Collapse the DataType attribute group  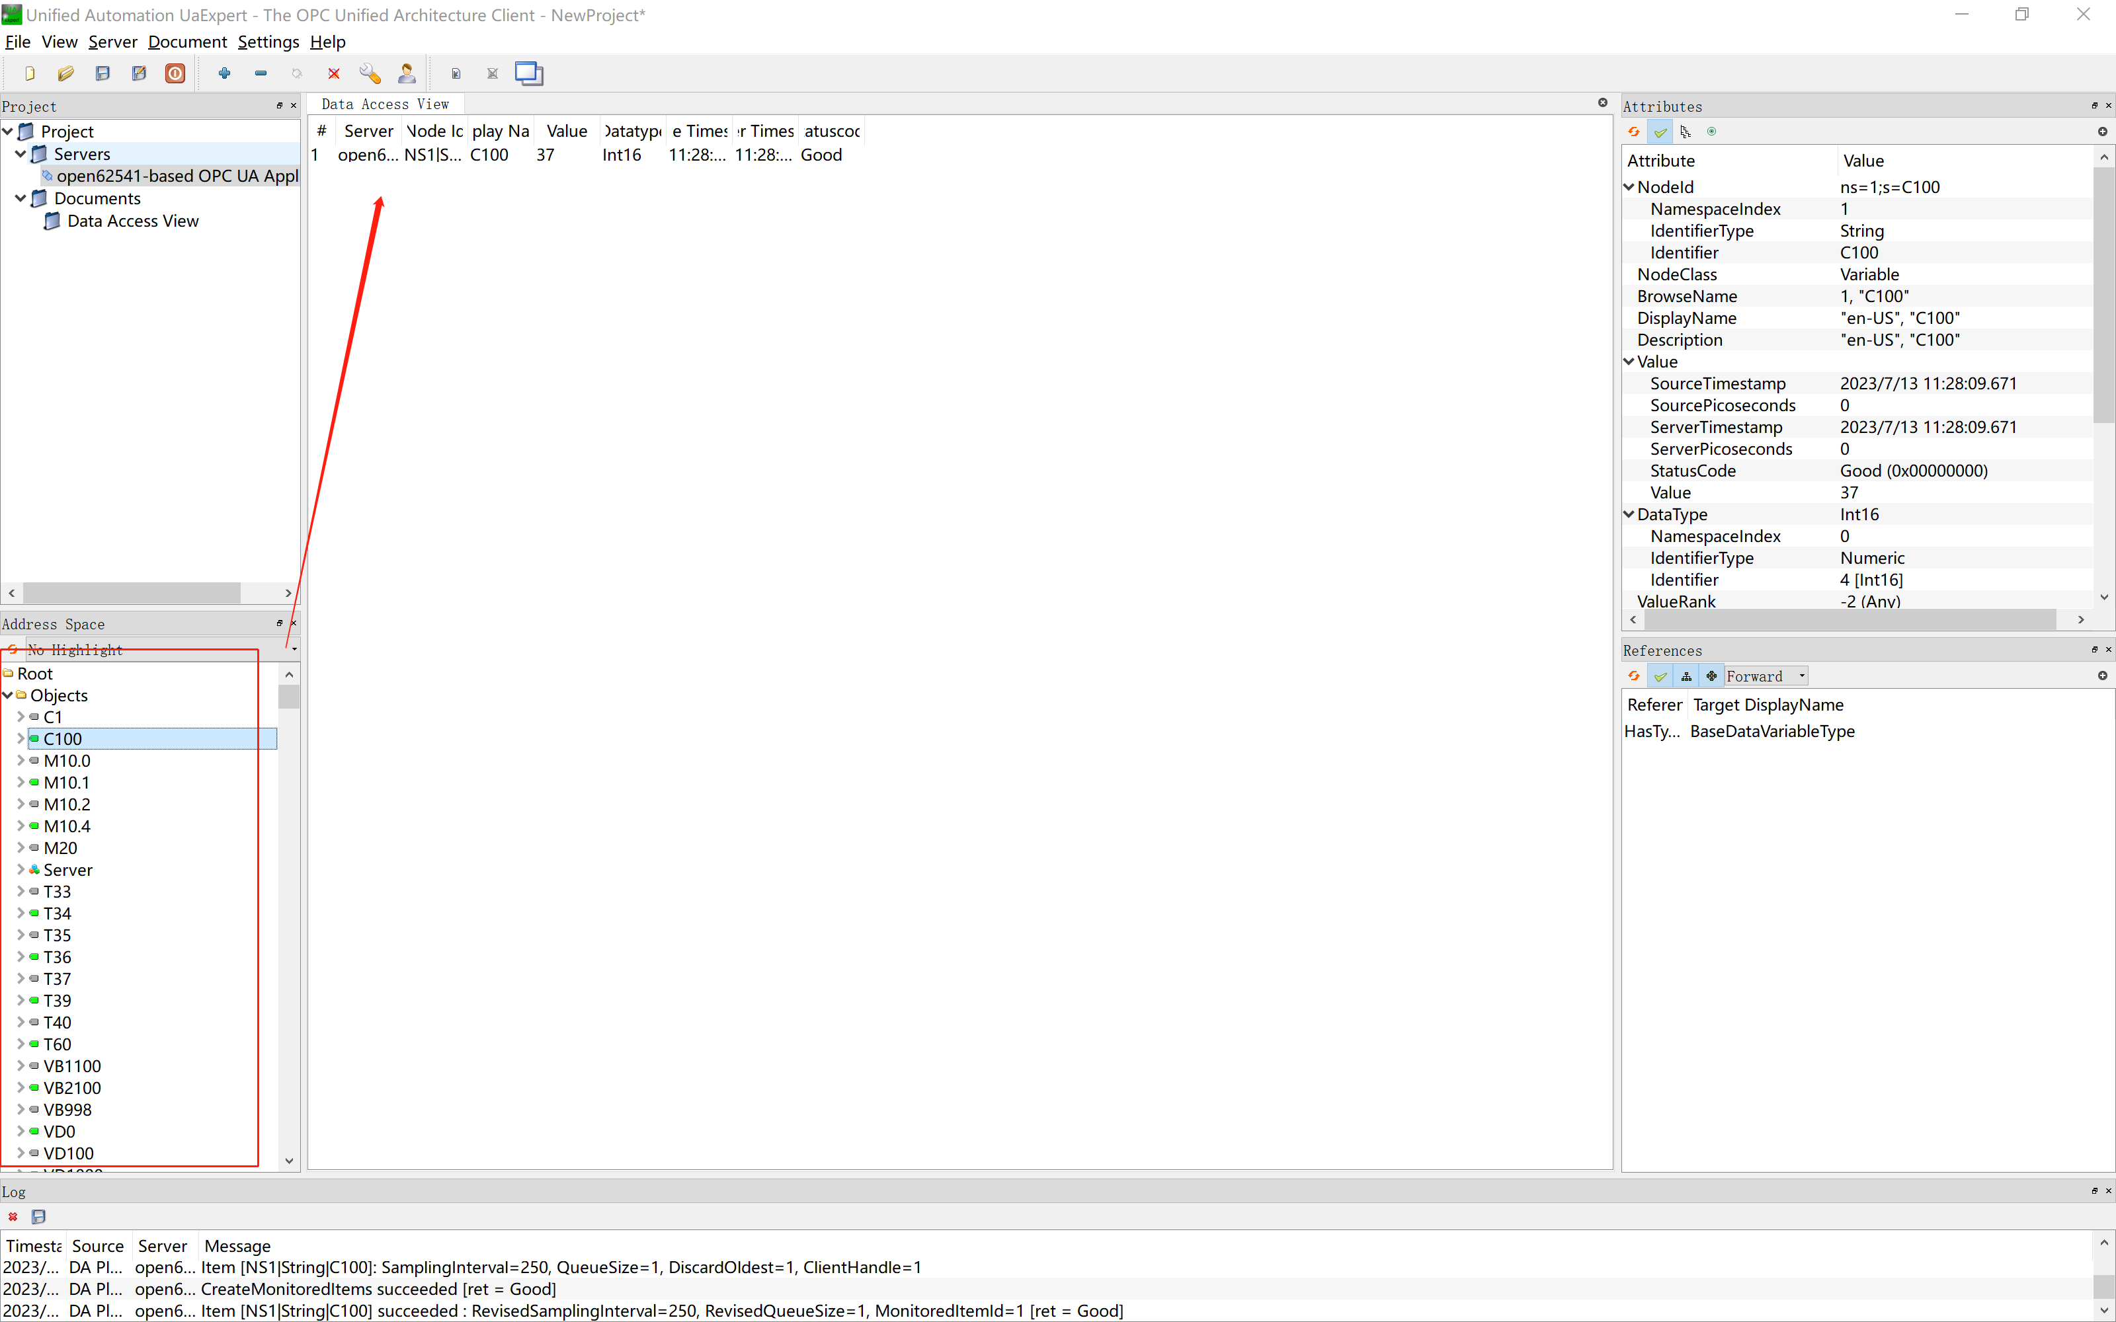click(x=1629, y=514)
